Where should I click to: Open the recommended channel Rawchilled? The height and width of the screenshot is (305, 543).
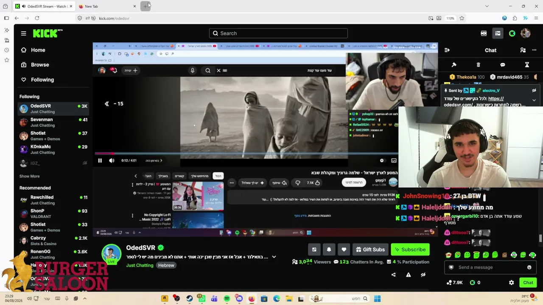[x=53, y=200]
